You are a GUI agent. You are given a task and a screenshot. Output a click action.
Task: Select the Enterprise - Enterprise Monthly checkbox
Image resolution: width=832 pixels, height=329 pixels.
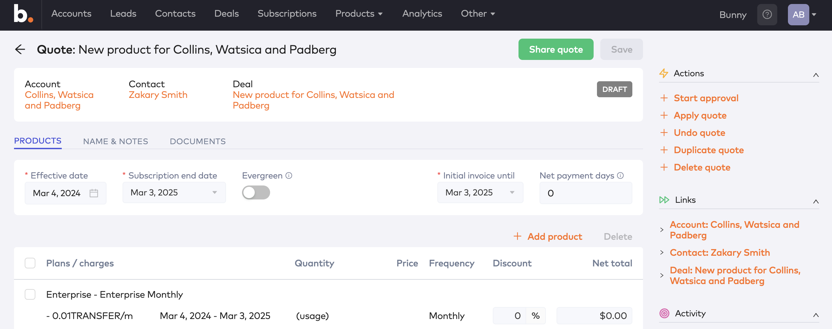pyautogui.click(x=30, y=294)
